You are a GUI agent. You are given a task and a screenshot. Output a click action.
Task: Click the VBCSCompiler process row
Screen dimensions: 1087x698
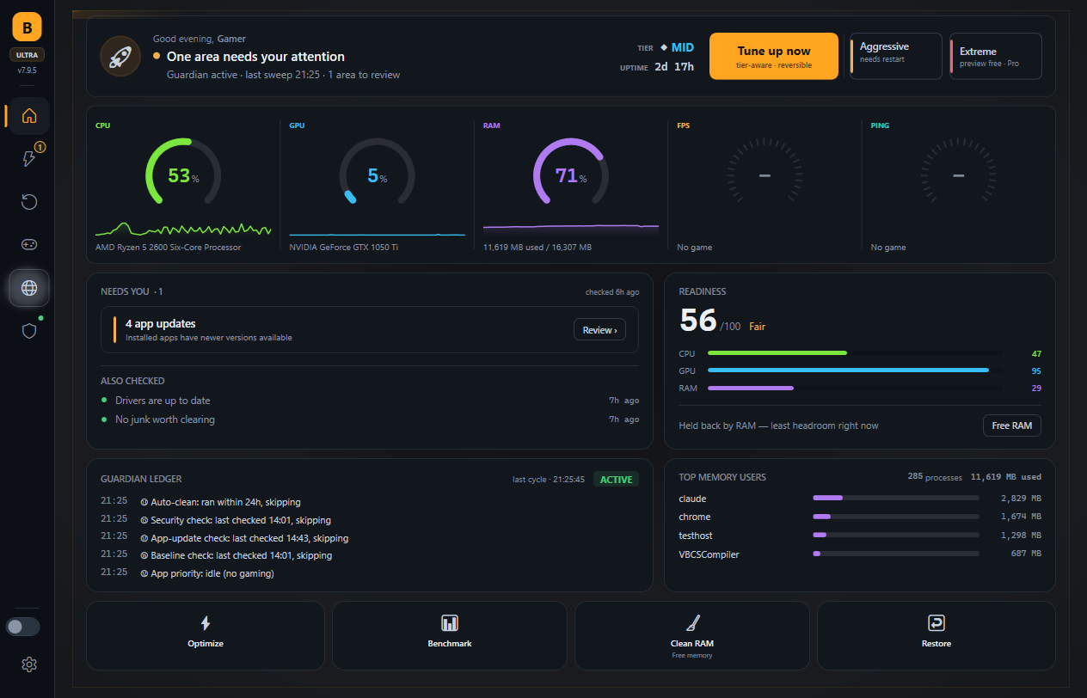pyautogui.click(x=860, y=554)
